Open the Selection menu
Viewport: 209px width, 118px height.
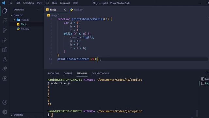[28, 3]
